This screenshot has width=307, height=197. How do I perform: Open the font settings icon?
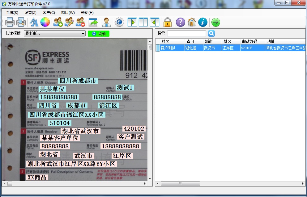34,22
